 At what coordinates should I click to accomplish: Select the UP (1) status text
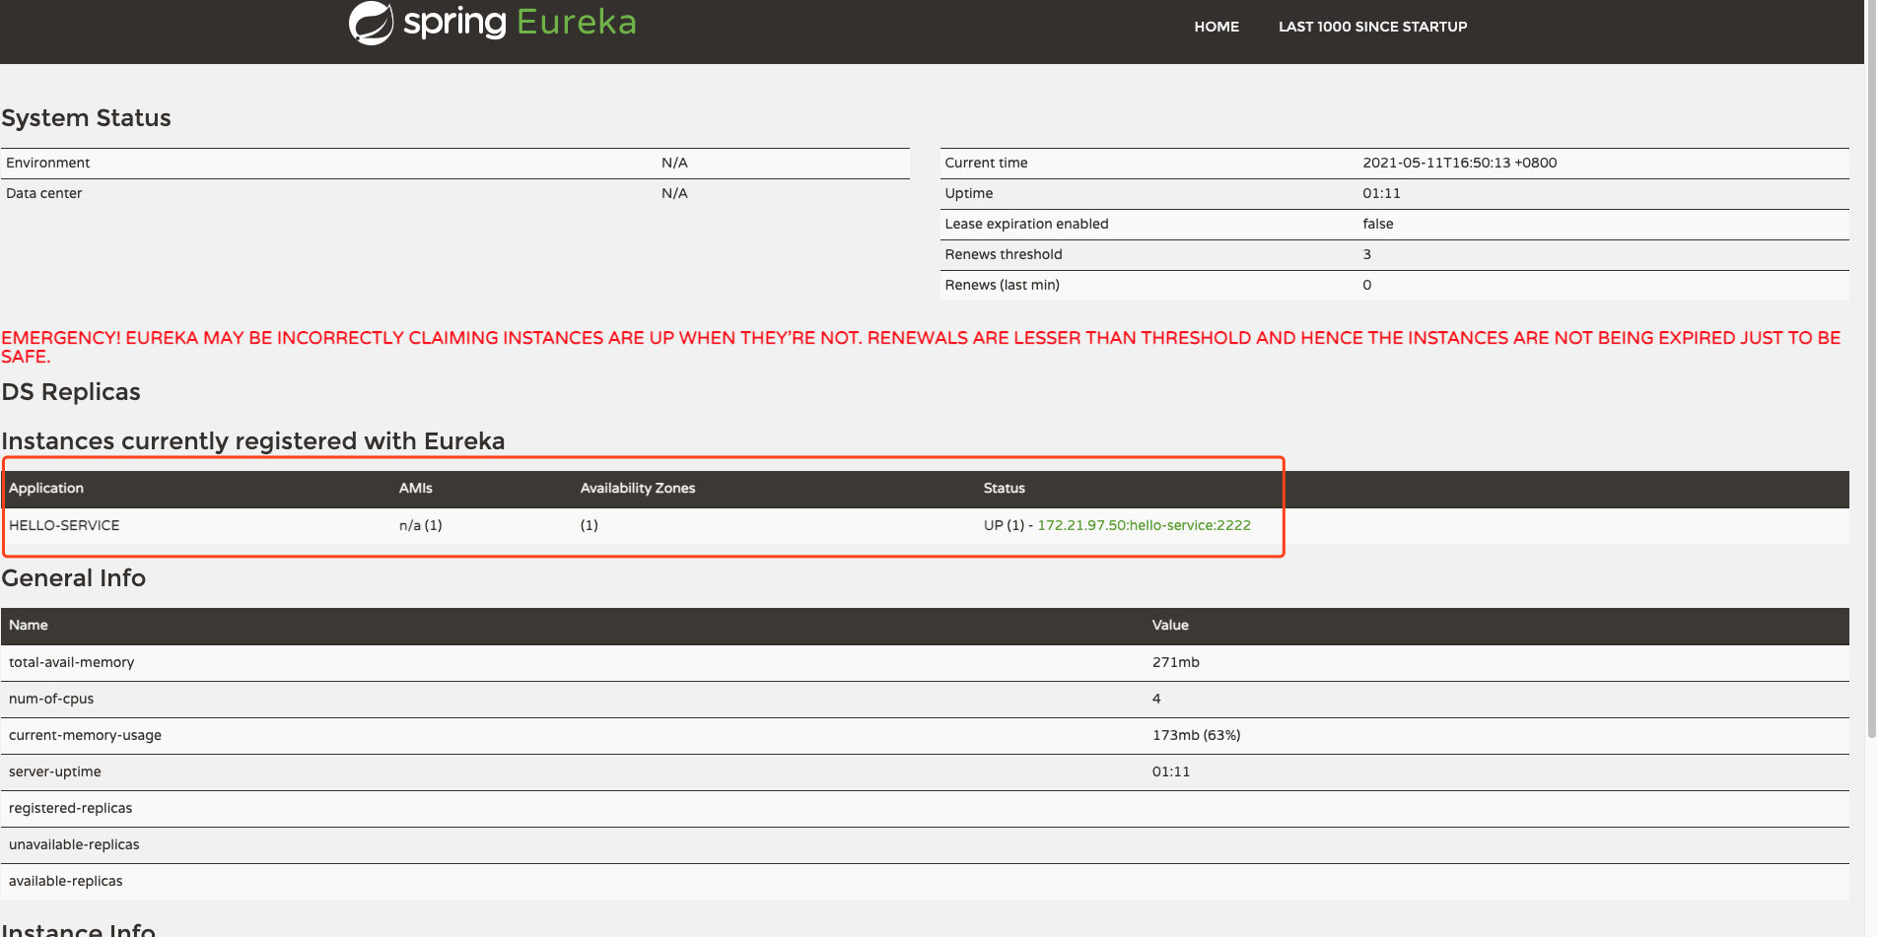pyautogui.click(x=1004, y=525)
